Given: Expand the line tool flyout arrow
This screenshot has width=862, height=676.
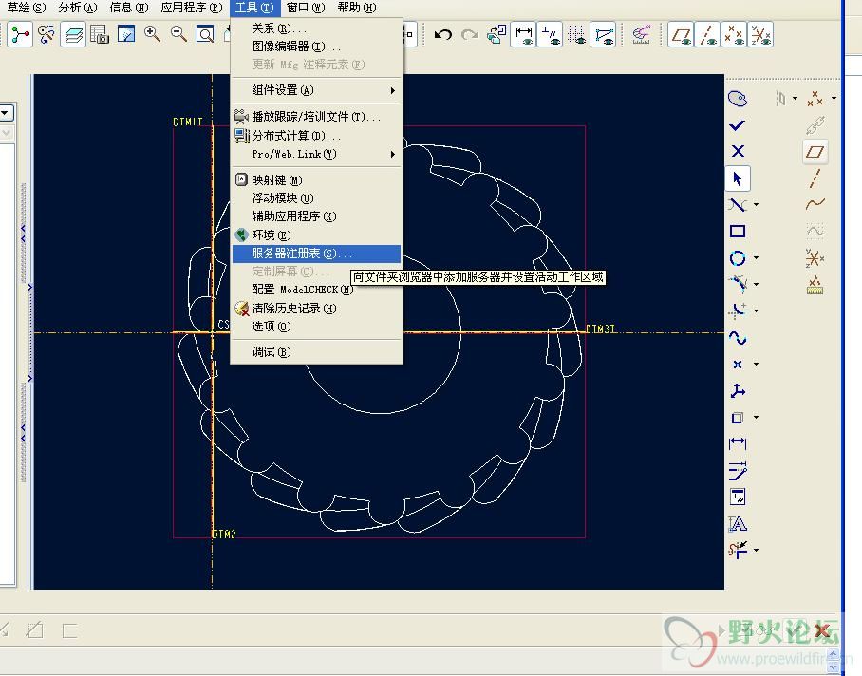Looking at the screenshot, I should click(x=757, y=205).
